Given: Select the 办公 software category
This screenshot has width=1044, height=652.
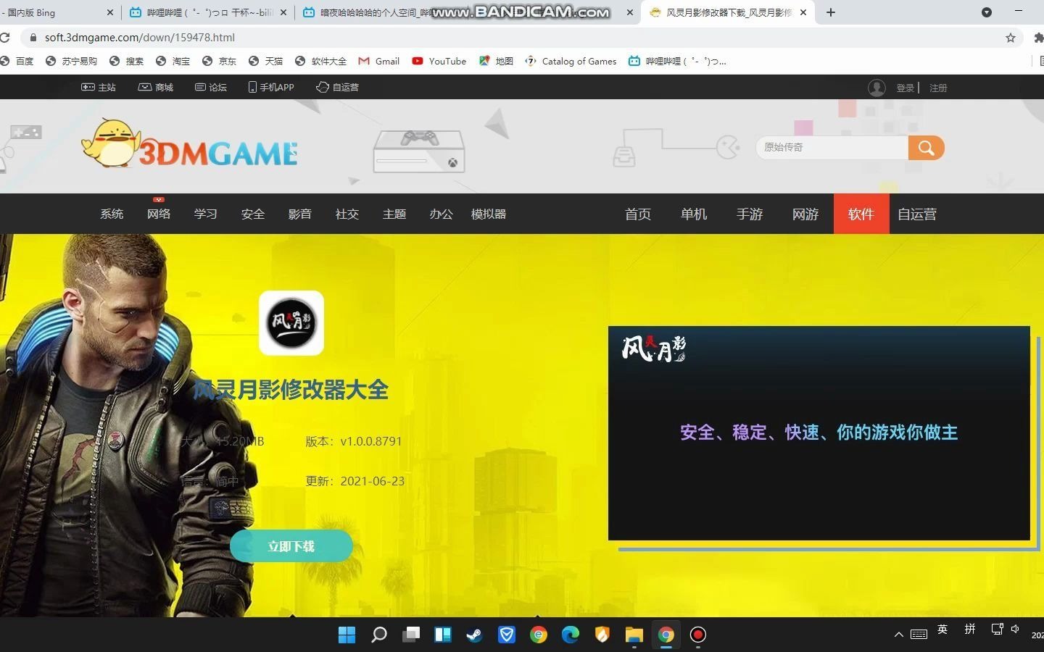Looking at the screenshot, I should tap(442, 214).
